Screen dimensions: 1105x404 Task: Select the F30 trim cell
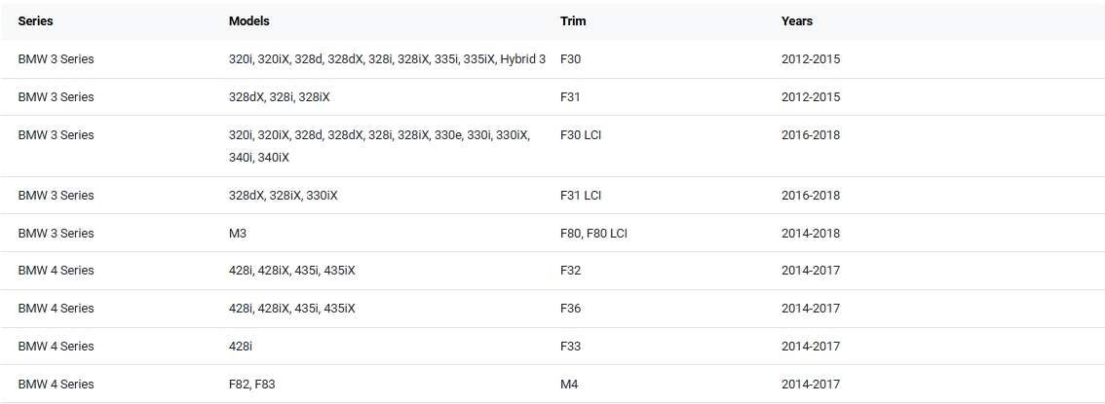pos(570,59)
